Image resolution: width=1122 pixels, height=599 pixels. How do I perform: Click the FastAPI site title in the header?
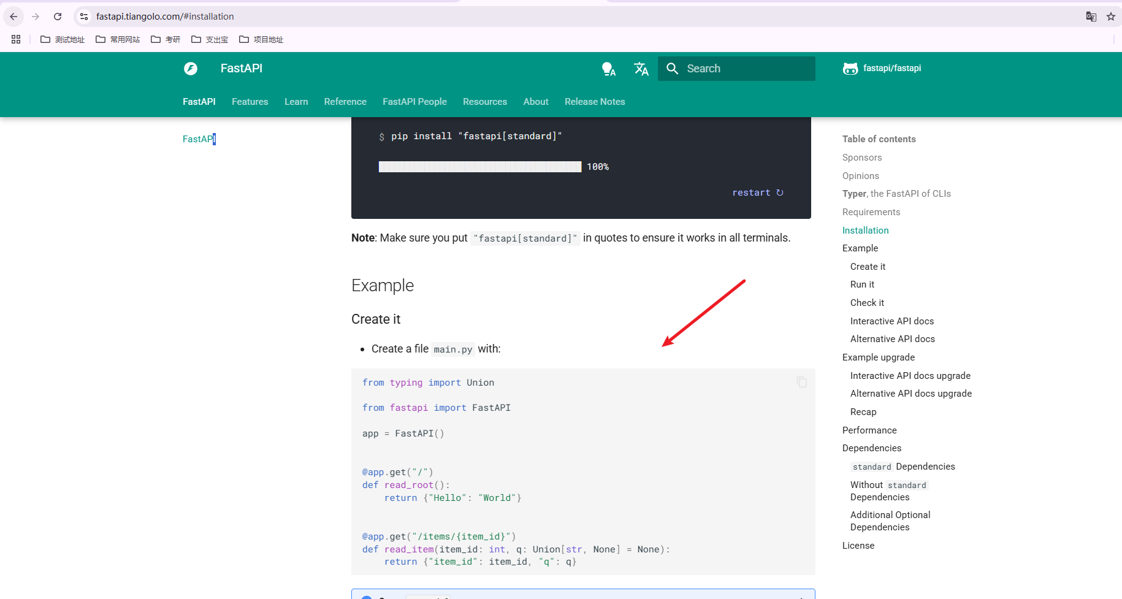[x=242, y=69]
